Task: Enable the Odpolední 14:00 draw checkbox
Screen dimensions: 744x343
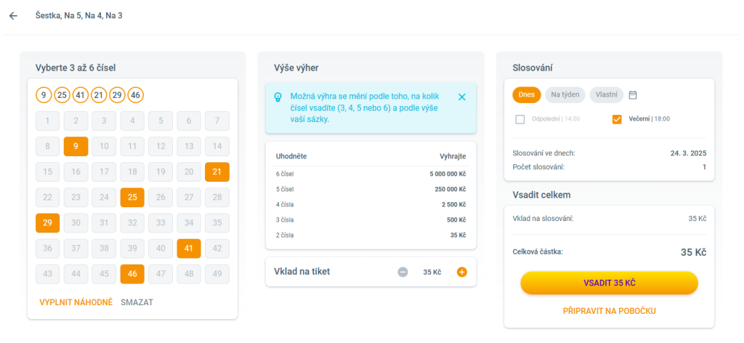Action: tap(520, 119)
